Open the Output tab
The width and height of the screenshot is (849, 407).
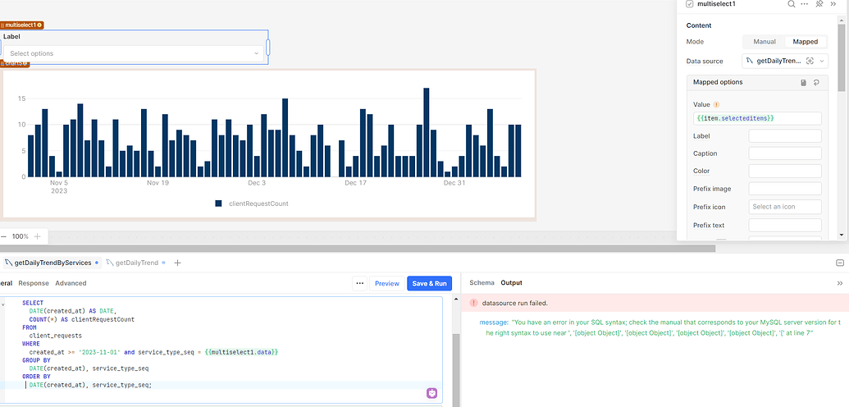pyautogui.click(x=511, y=283)
